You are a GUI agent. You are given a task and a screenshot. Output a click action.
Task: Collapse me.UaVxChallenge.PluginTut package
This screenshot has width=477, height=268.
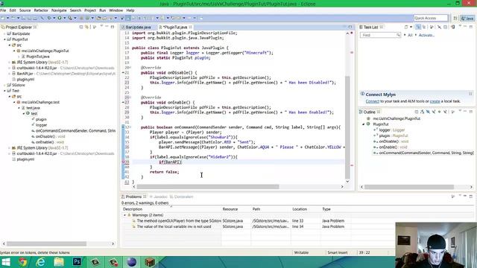14,51
